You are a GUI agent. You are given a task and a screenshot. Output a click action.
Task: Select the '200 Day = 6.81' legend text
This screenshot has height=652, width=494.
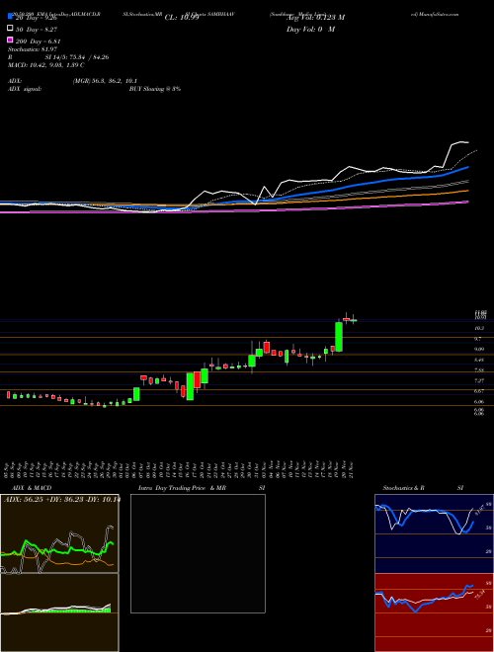point(39,41)
